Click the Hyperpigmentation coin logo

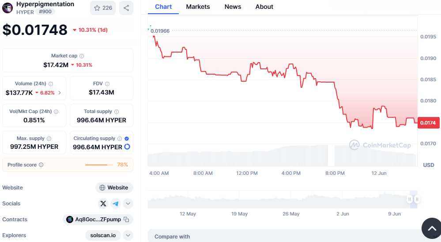8,8
